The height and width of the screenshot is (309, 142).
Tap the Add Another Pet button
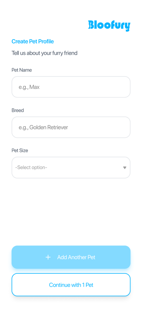[x=71, y=257]
